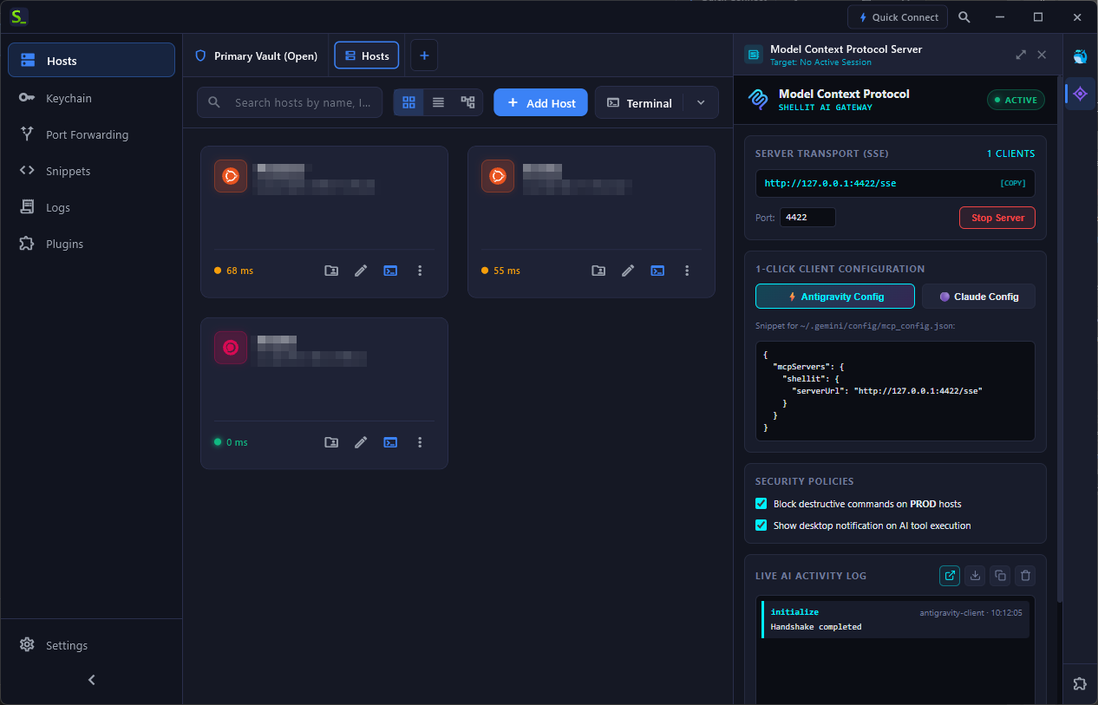Image resolution: width=1098 pixels, height=705 pixels.
Task: Stop the MCP server
Action: 997,218
